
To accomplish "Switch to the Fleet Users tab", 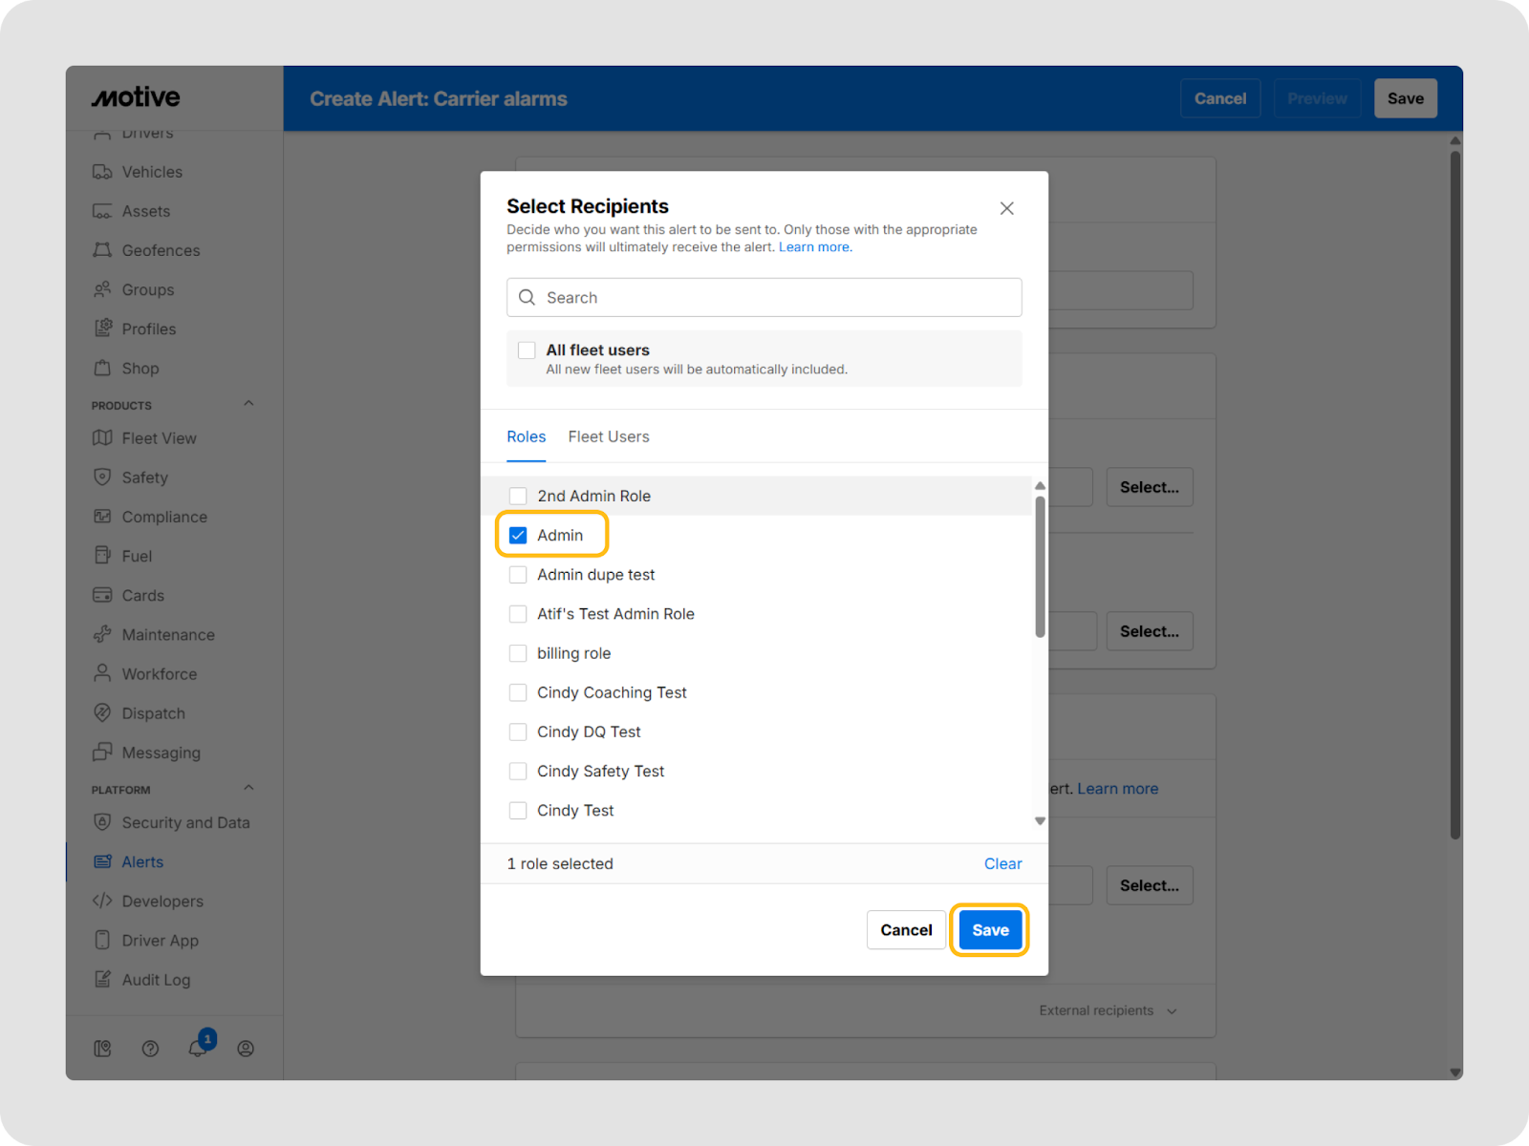I will [608, 437].
